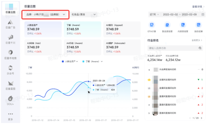
Task: Click the 直播间 name on the rank 5 row
Action: tap(168, 113)
